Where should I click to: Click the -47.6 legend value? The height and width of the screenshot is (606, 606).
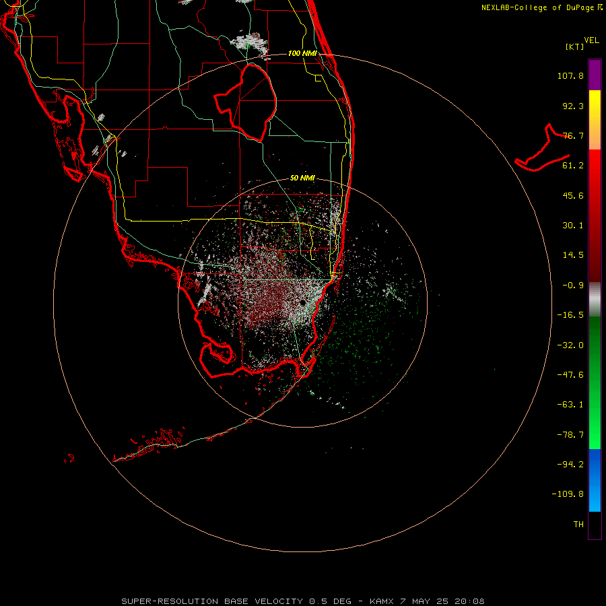pos(570,375)
